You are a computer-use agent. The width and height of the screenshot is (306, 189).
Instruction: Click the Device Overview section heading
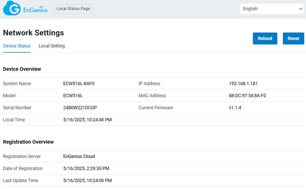(x=22, y=69)
